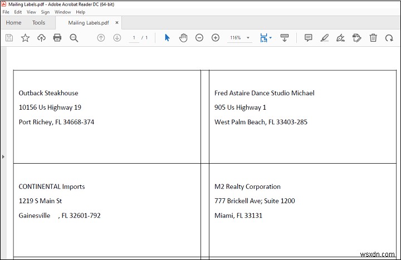Open the zoom level dropdown arrow
This screenshot has width=401, height=260.
(248, 38)
